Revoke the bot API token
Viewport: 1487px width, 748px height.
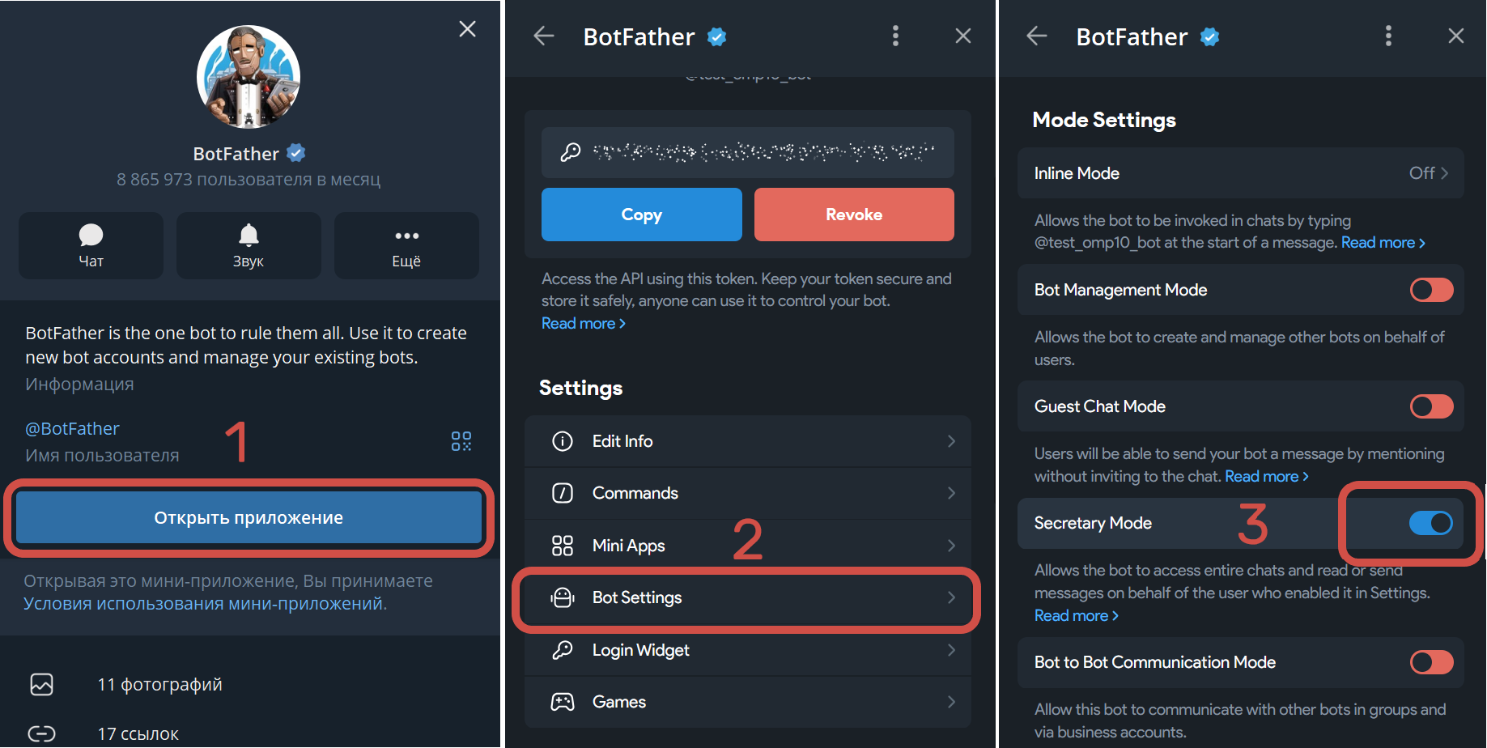[x=854, y=215]
